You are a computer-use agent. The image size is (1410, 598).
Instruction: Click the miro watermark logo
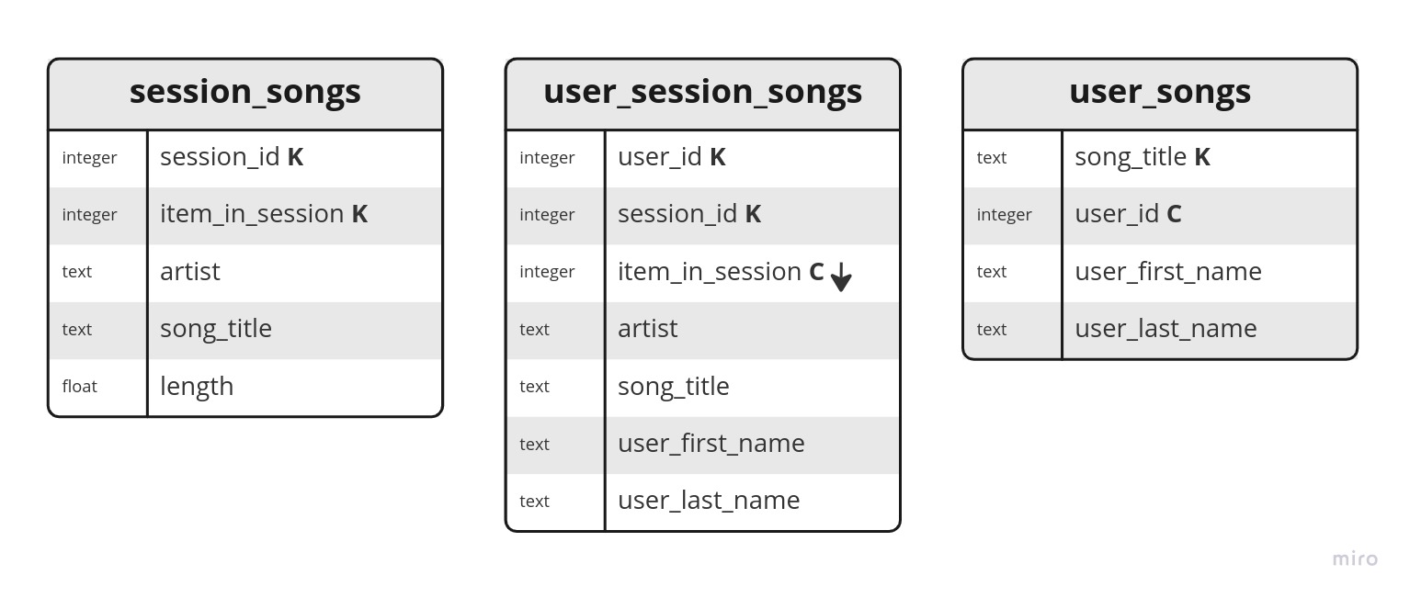[x=1356, y=559]
